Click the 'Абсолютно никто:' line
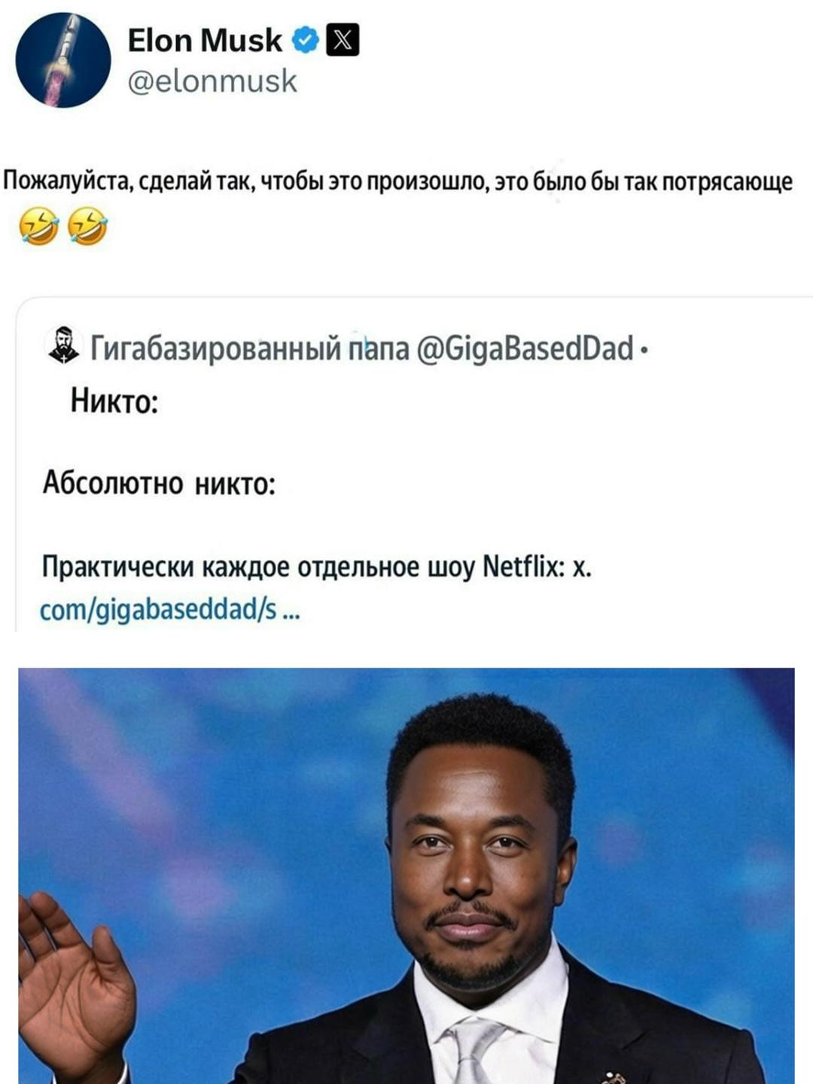 pyautogui.click(x=159, y=483)
